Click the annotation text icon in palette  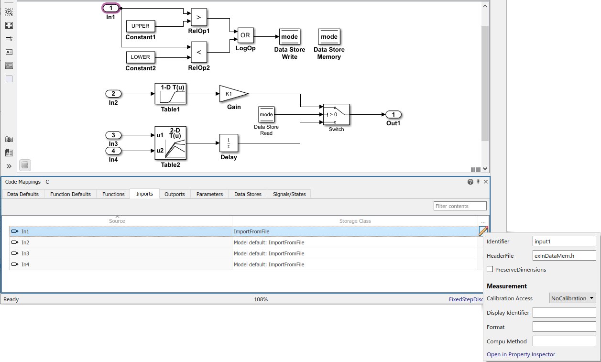point(9,52)
